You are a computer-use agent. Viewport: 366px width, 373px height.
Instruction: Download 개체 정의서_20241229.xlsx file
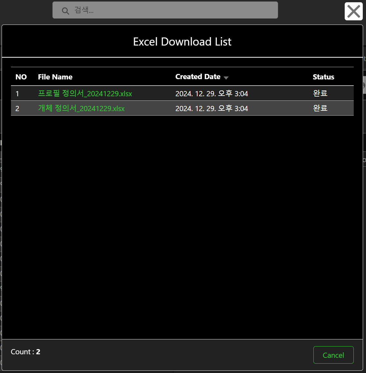tap(81, 108)
